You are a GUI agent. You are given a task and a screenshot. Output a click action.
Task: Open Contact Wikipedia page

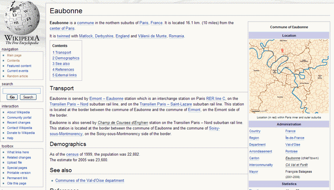(x=19, y=128)
